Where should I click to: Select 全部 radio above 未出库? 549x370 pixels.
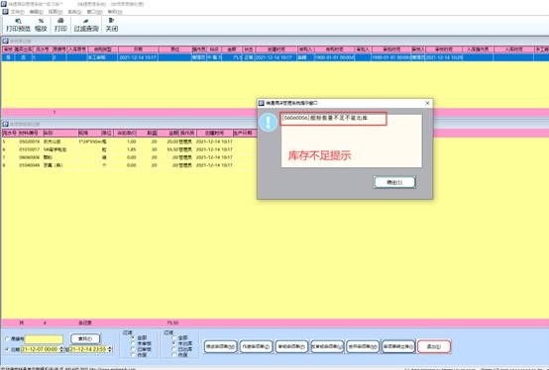point(173,338)
